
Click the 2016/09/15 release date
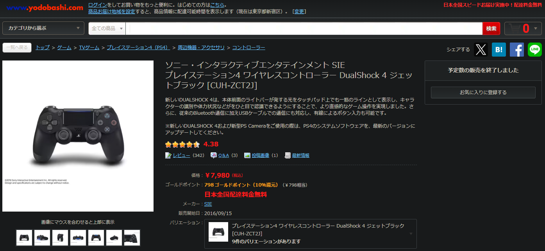218,213
